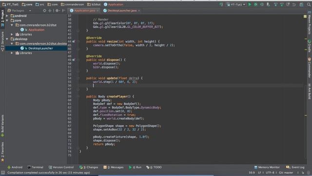The image size is (312, 176).
Task: Collapse the core module node
Action: click(x=7, y=21)
